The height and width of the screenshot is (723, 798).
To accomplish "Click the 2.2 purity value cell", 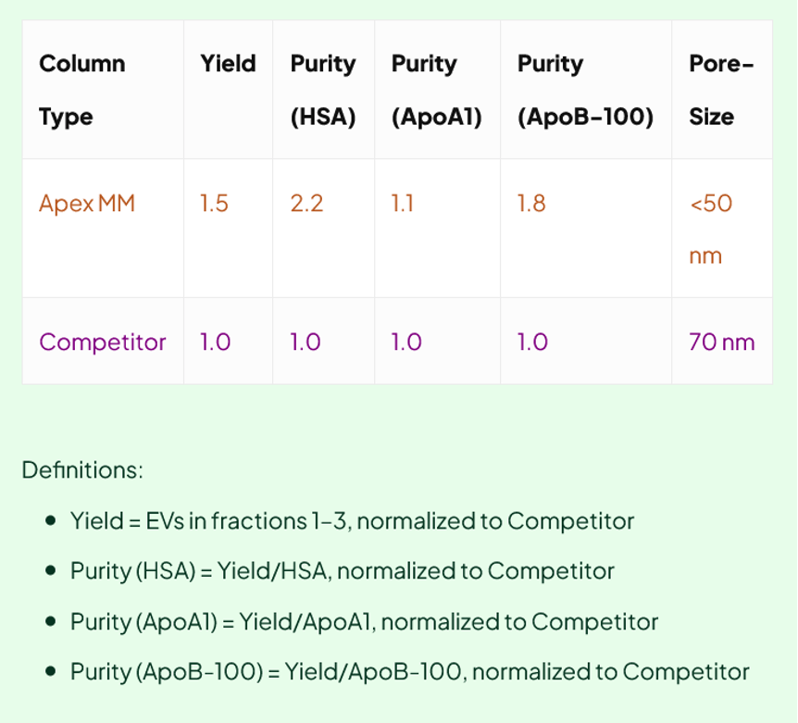I will 306,204.
